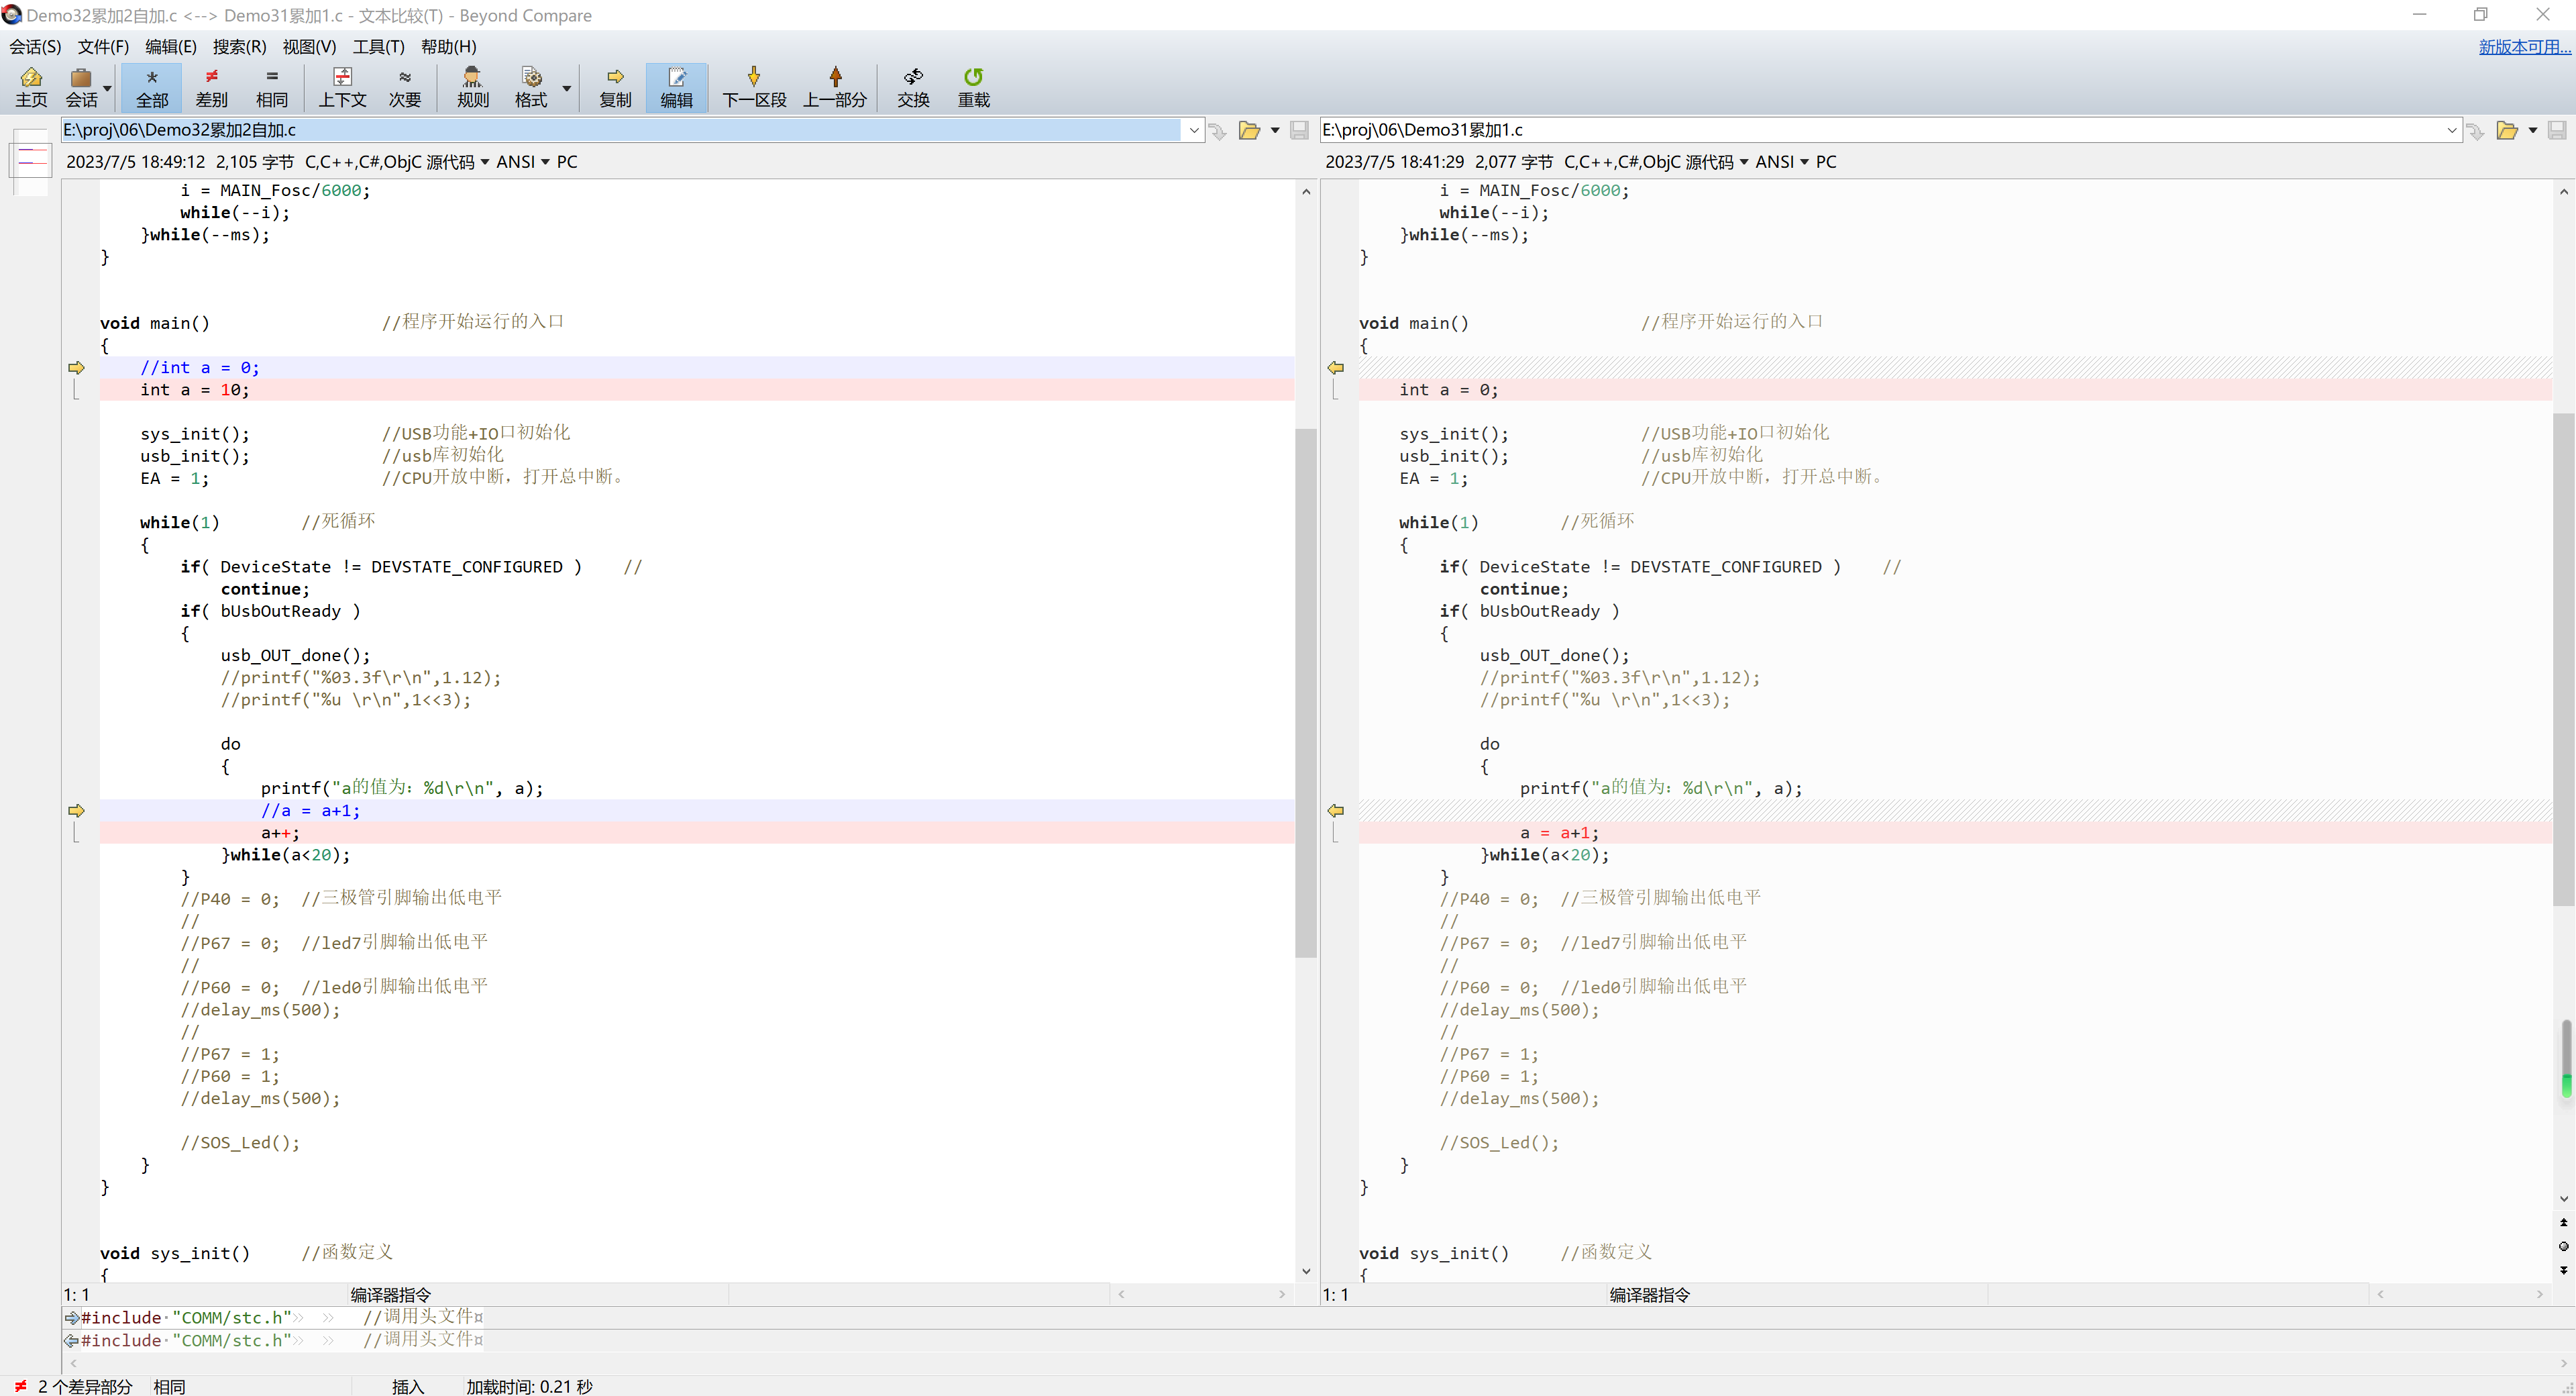The width and height of the screenshot is (2576, 1396).
Task: Swap sides with the 交换 button
Action: [x=913, y=88]
